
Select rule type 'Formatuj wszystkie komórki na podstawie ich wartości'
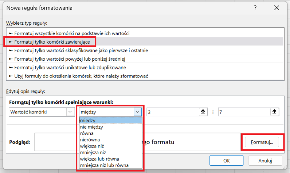[x=72, y=33]
